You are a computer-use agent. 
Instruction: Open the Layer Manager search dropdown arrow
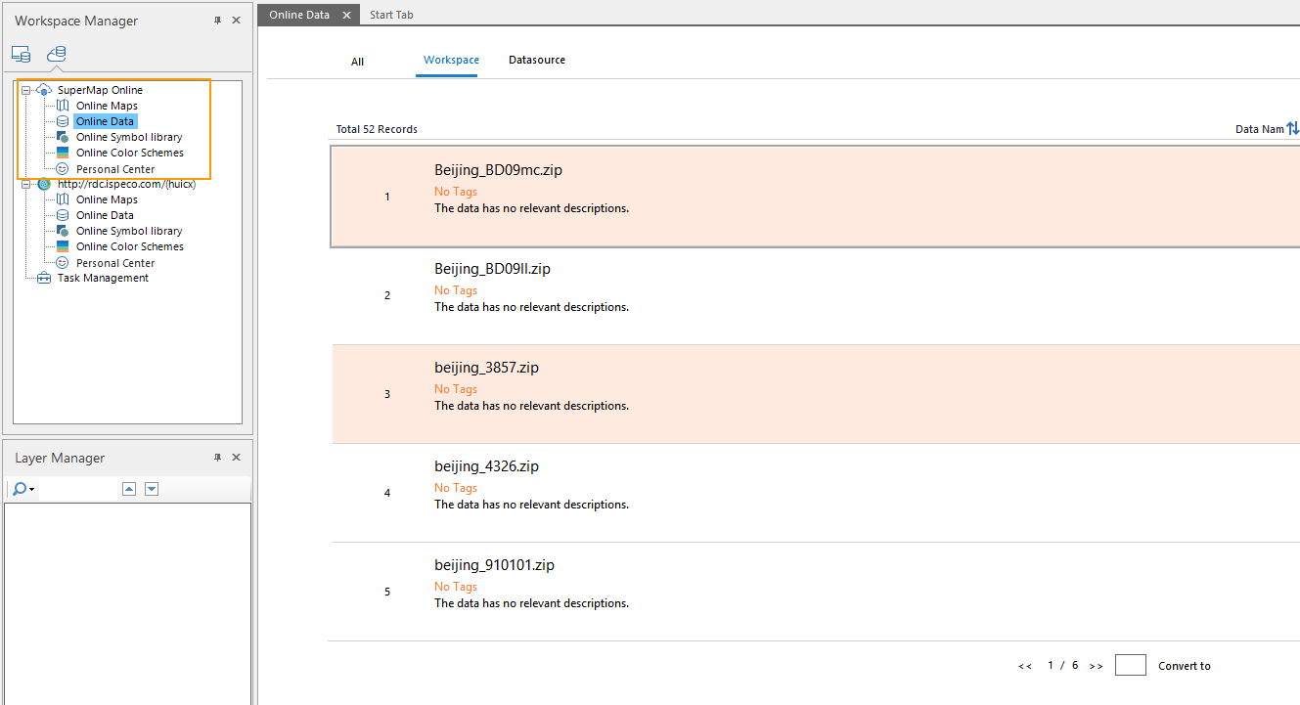(x=32, y=490)
